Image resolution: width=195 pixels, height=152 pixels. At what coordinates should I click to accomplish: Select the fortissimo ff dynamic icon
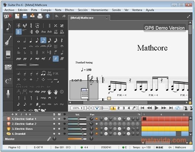56,59
